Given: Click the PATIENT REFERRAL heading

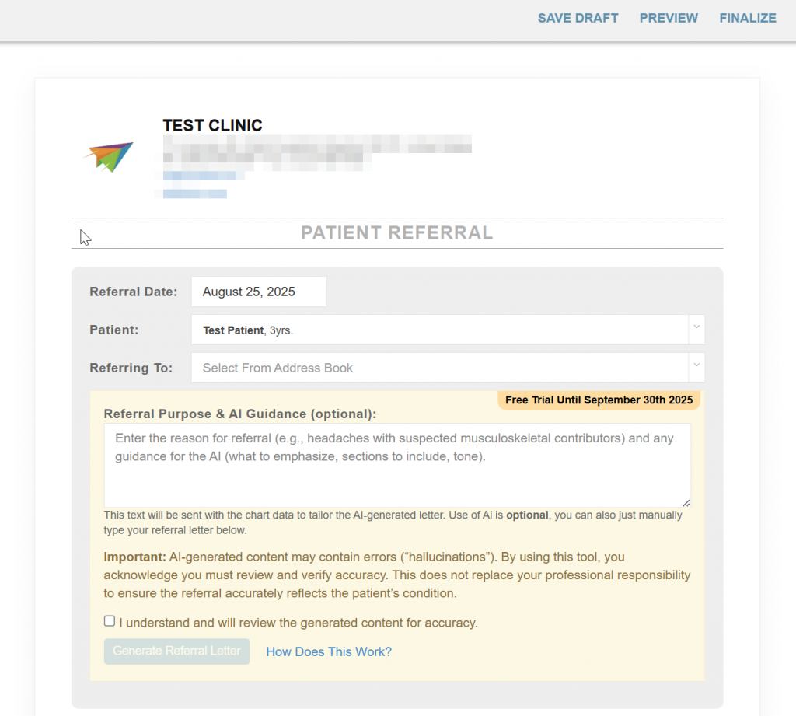Looking at the screenshot, I should pyautogui.click(x=397, y=232).
